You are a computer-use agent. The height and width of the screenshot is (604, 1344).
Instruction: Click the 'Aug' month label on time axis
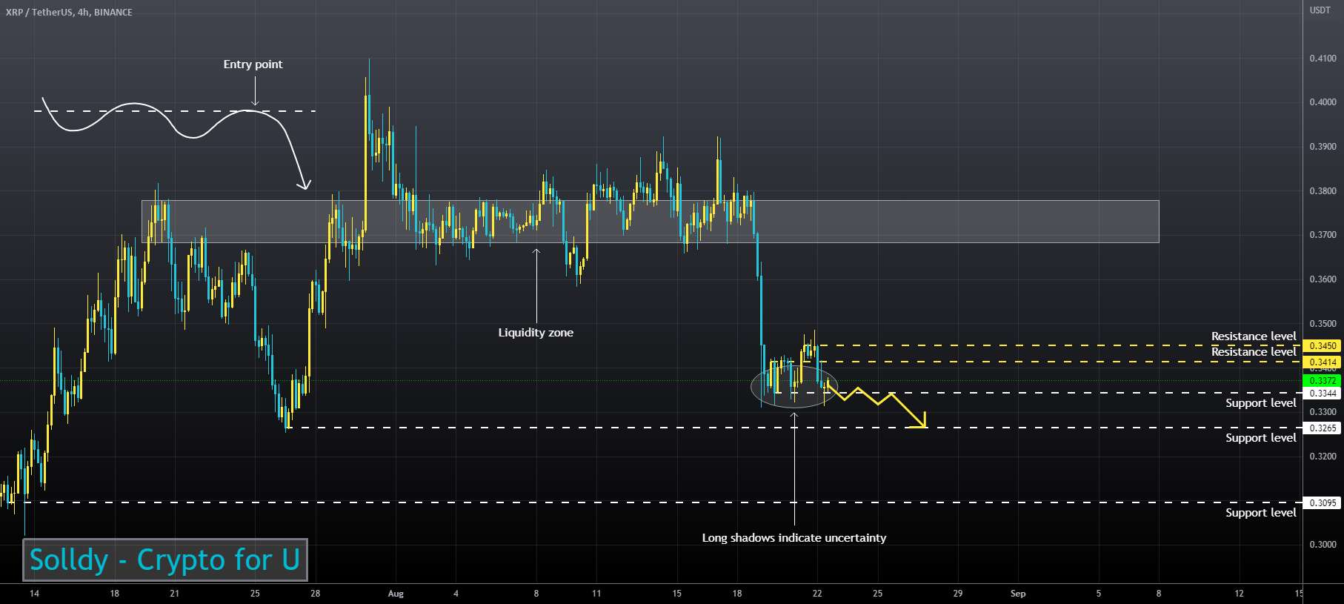click(396, 594)
